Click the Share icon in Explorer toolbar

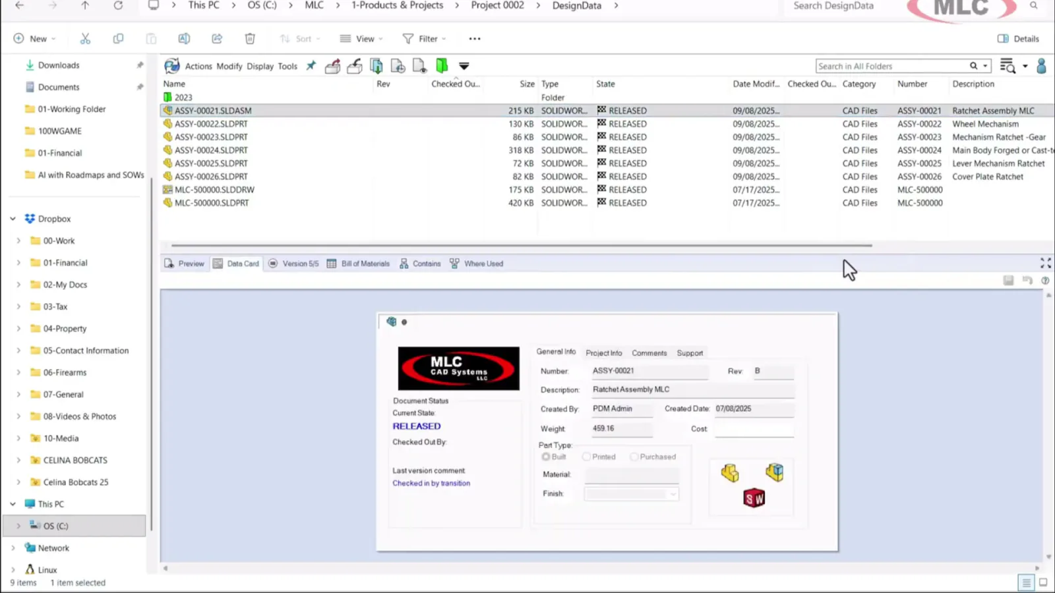(217, 39)
